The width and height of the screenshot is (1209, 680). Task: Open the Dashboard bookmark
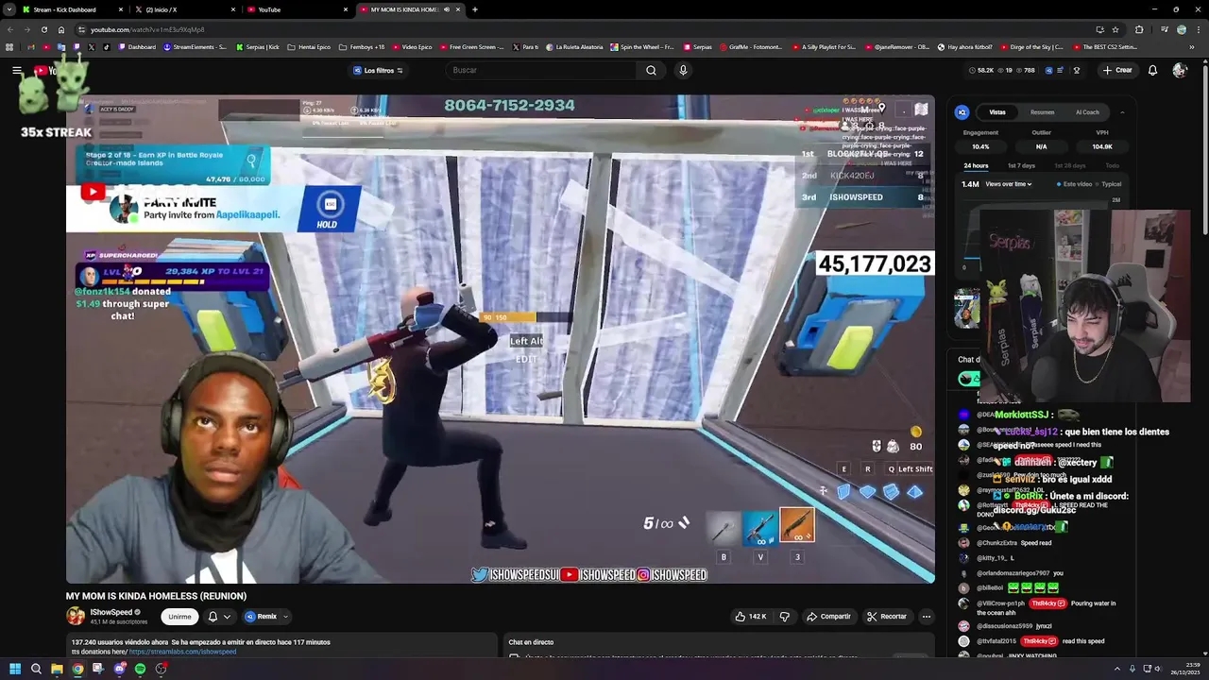(x=137, y=47)
